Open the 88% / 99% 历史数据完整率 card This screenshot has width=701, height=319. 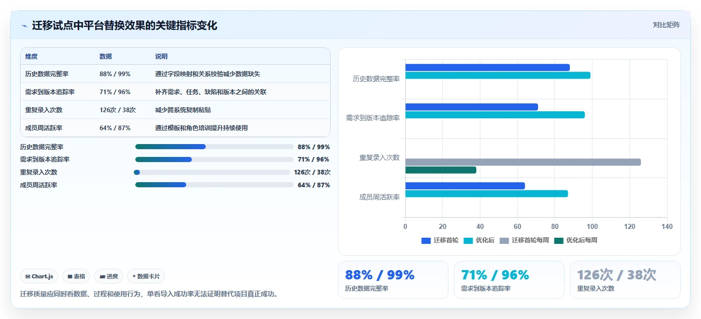click(x=393, y=280)
